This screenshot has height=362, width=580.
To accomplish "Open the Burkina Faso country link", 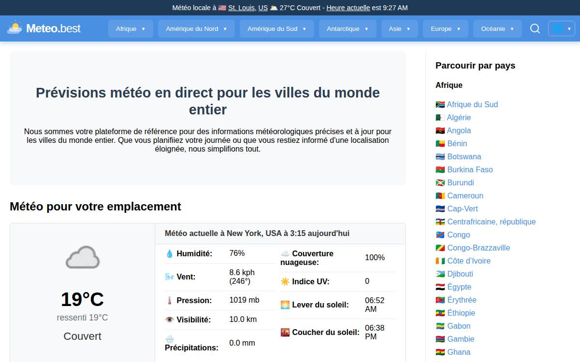I will [x=470, y=169].
